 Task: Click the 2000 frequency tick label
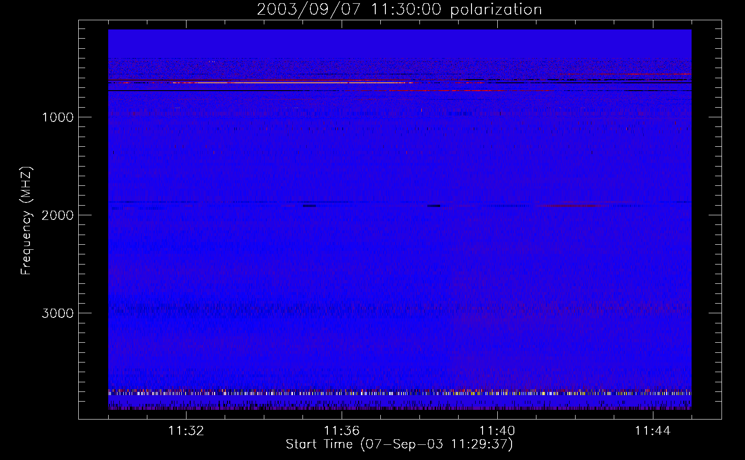(58, 215)
